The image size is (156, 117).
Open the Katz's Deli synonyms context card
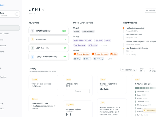click(x=43, y=104)
